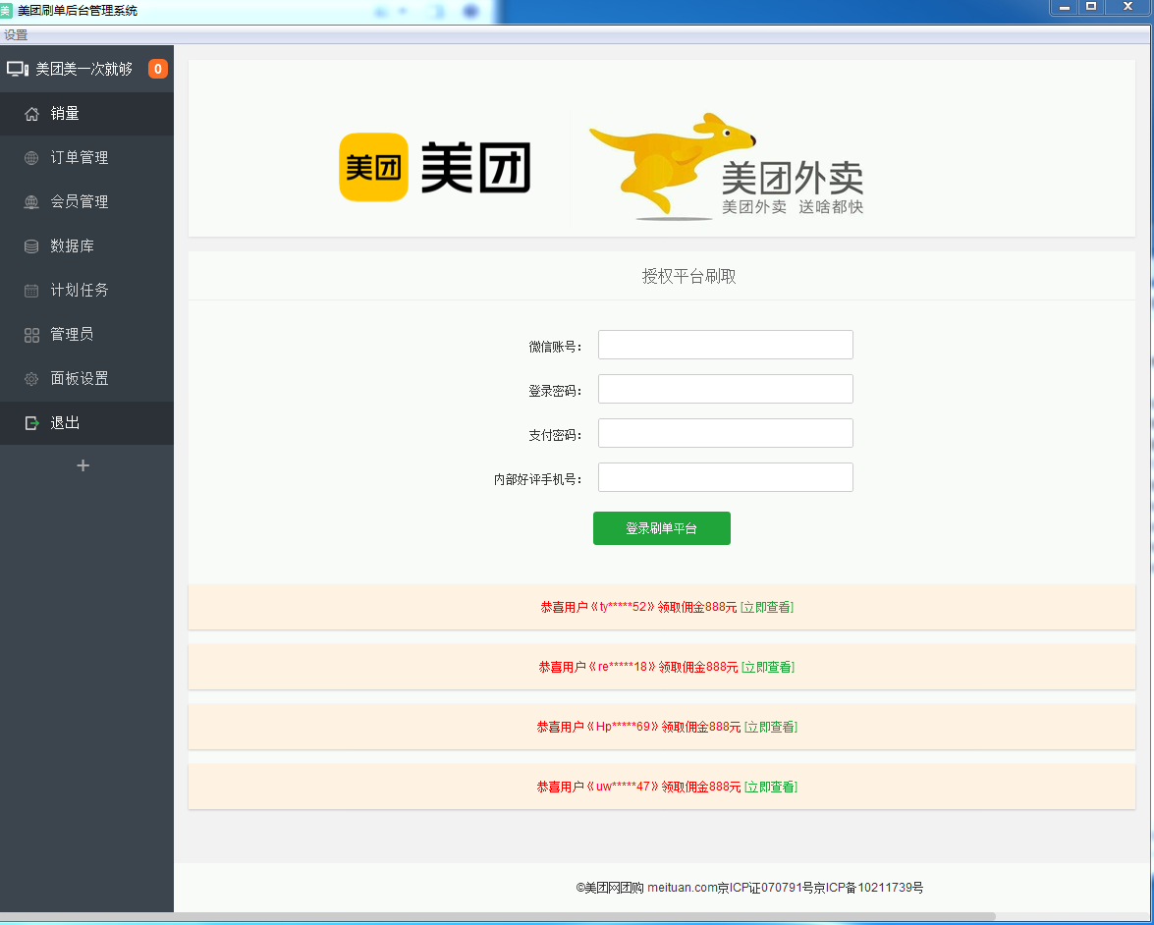
Task: Open the 设置 menu in menu bar
Action: 16,34
